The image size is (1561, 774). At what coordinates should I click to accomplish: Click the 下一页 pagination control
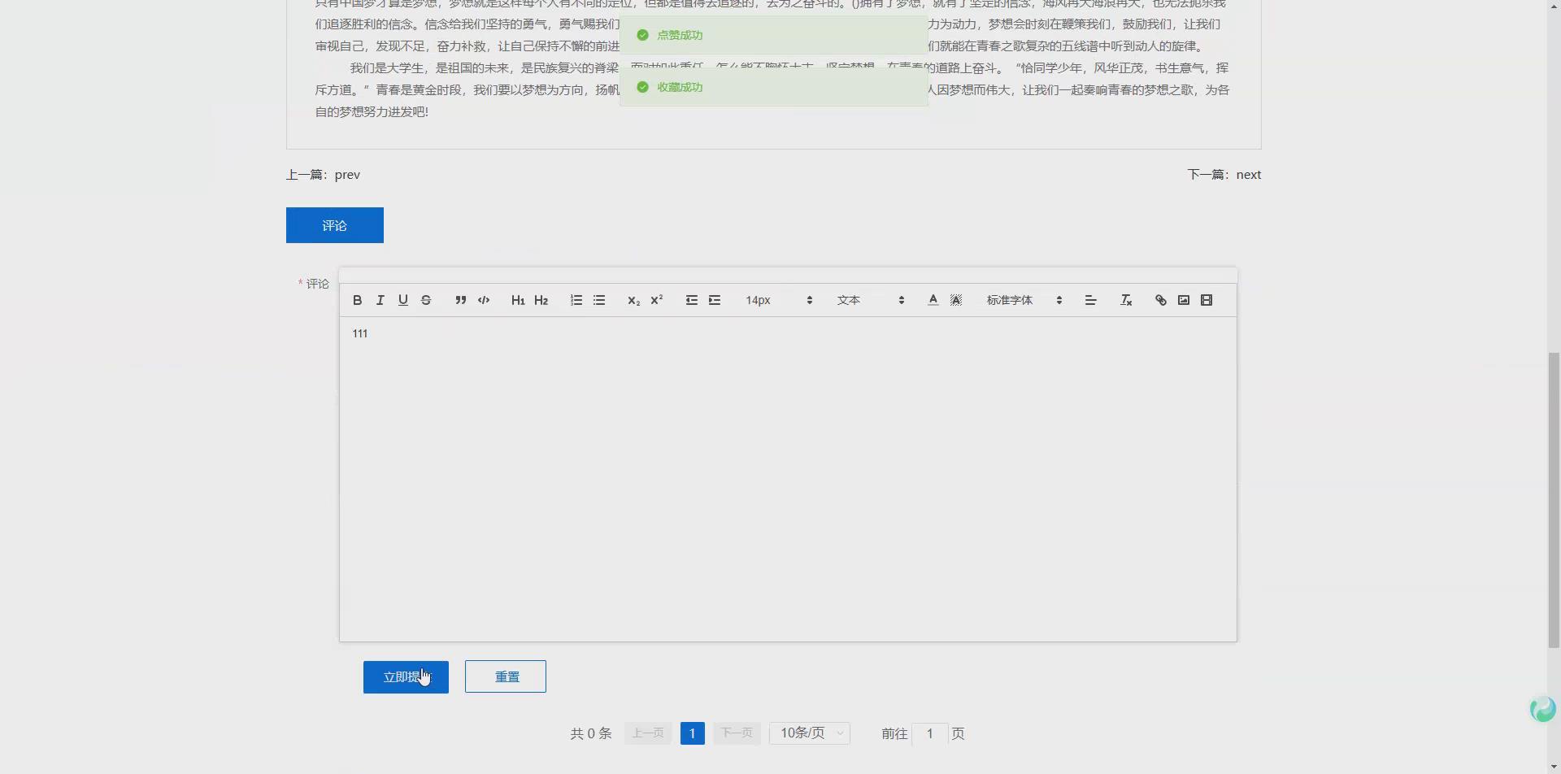pyautogui.click(x=736, y=733)
